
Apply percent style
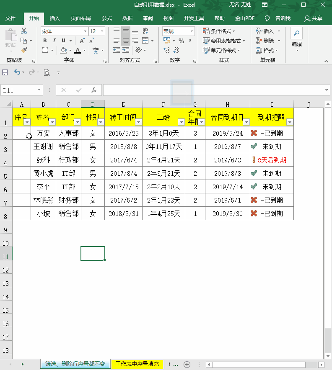tap(181, 41)
